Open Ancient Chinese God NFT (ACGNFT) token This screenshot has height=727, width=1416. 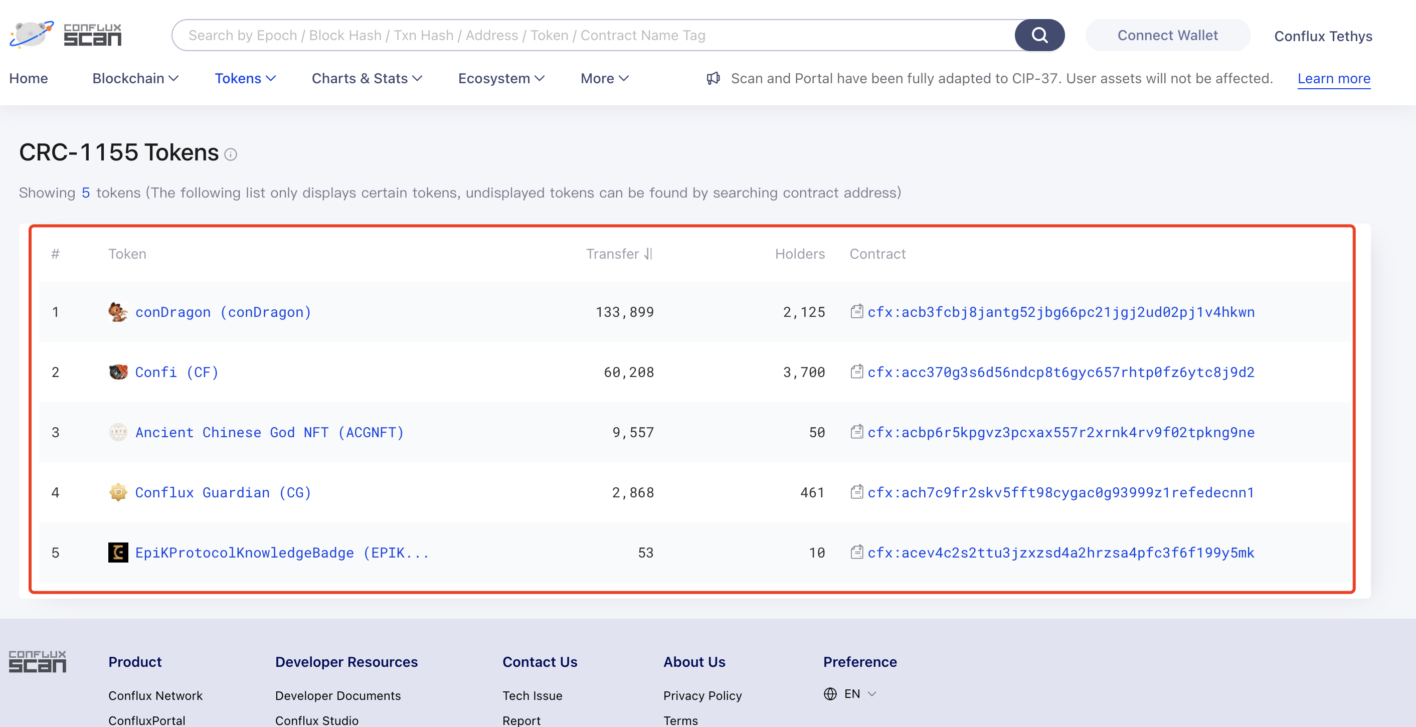pyautogui.click(x=270, y=433)
